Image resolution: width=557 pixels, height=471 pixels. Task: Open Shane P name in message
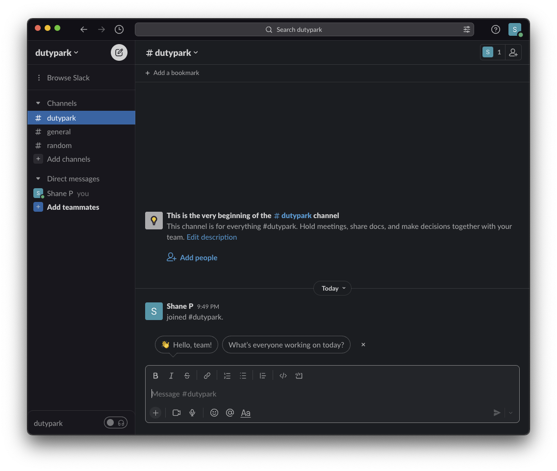[x=180, y=306]
